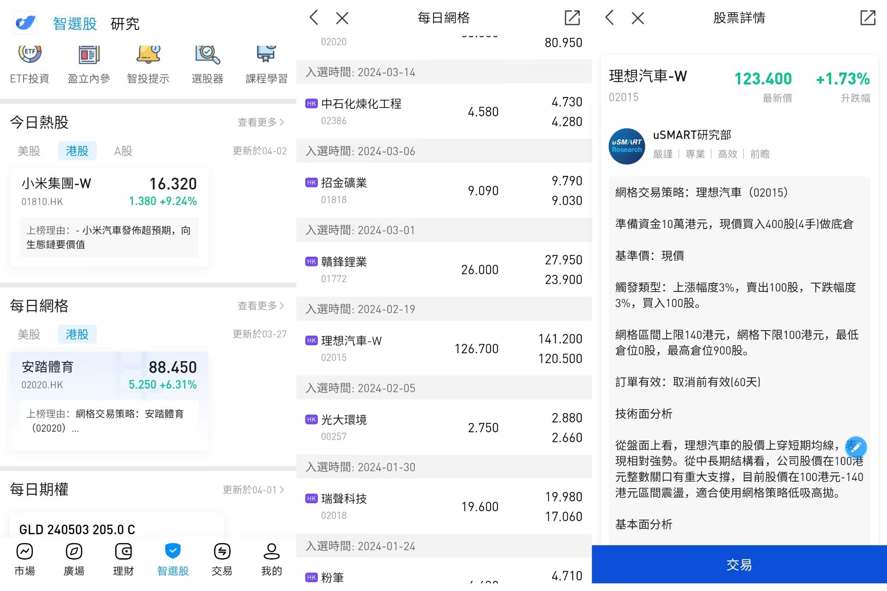
Task: Open the 選股器 stock screener icon
Action: pos(207,55)
